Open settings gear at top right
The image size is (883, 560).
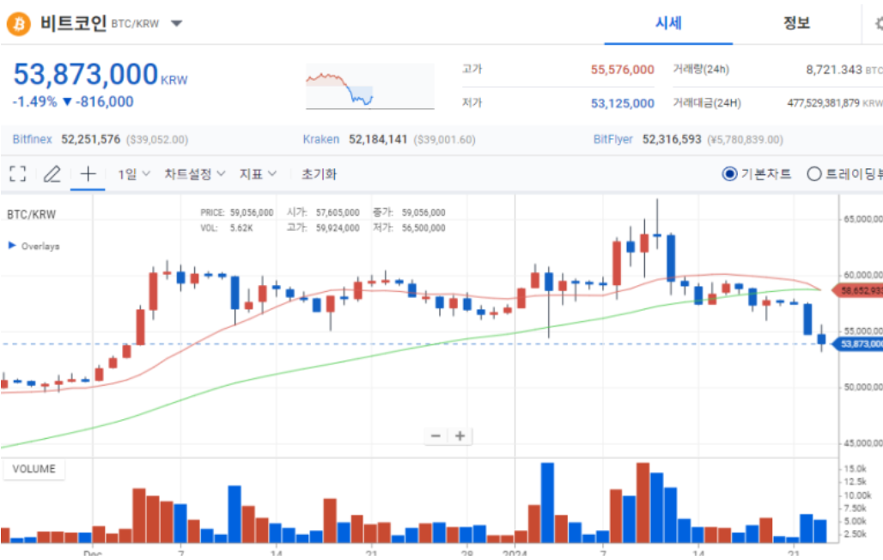click(875, 25)
